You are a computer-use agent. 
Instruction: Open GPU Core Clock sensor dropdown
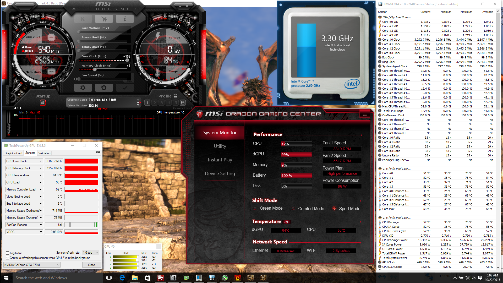[x=41, y=161]
